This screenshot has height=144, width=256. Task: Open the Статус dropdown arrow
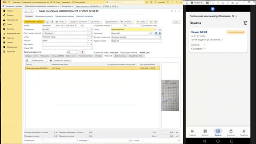tap(156, 30)
